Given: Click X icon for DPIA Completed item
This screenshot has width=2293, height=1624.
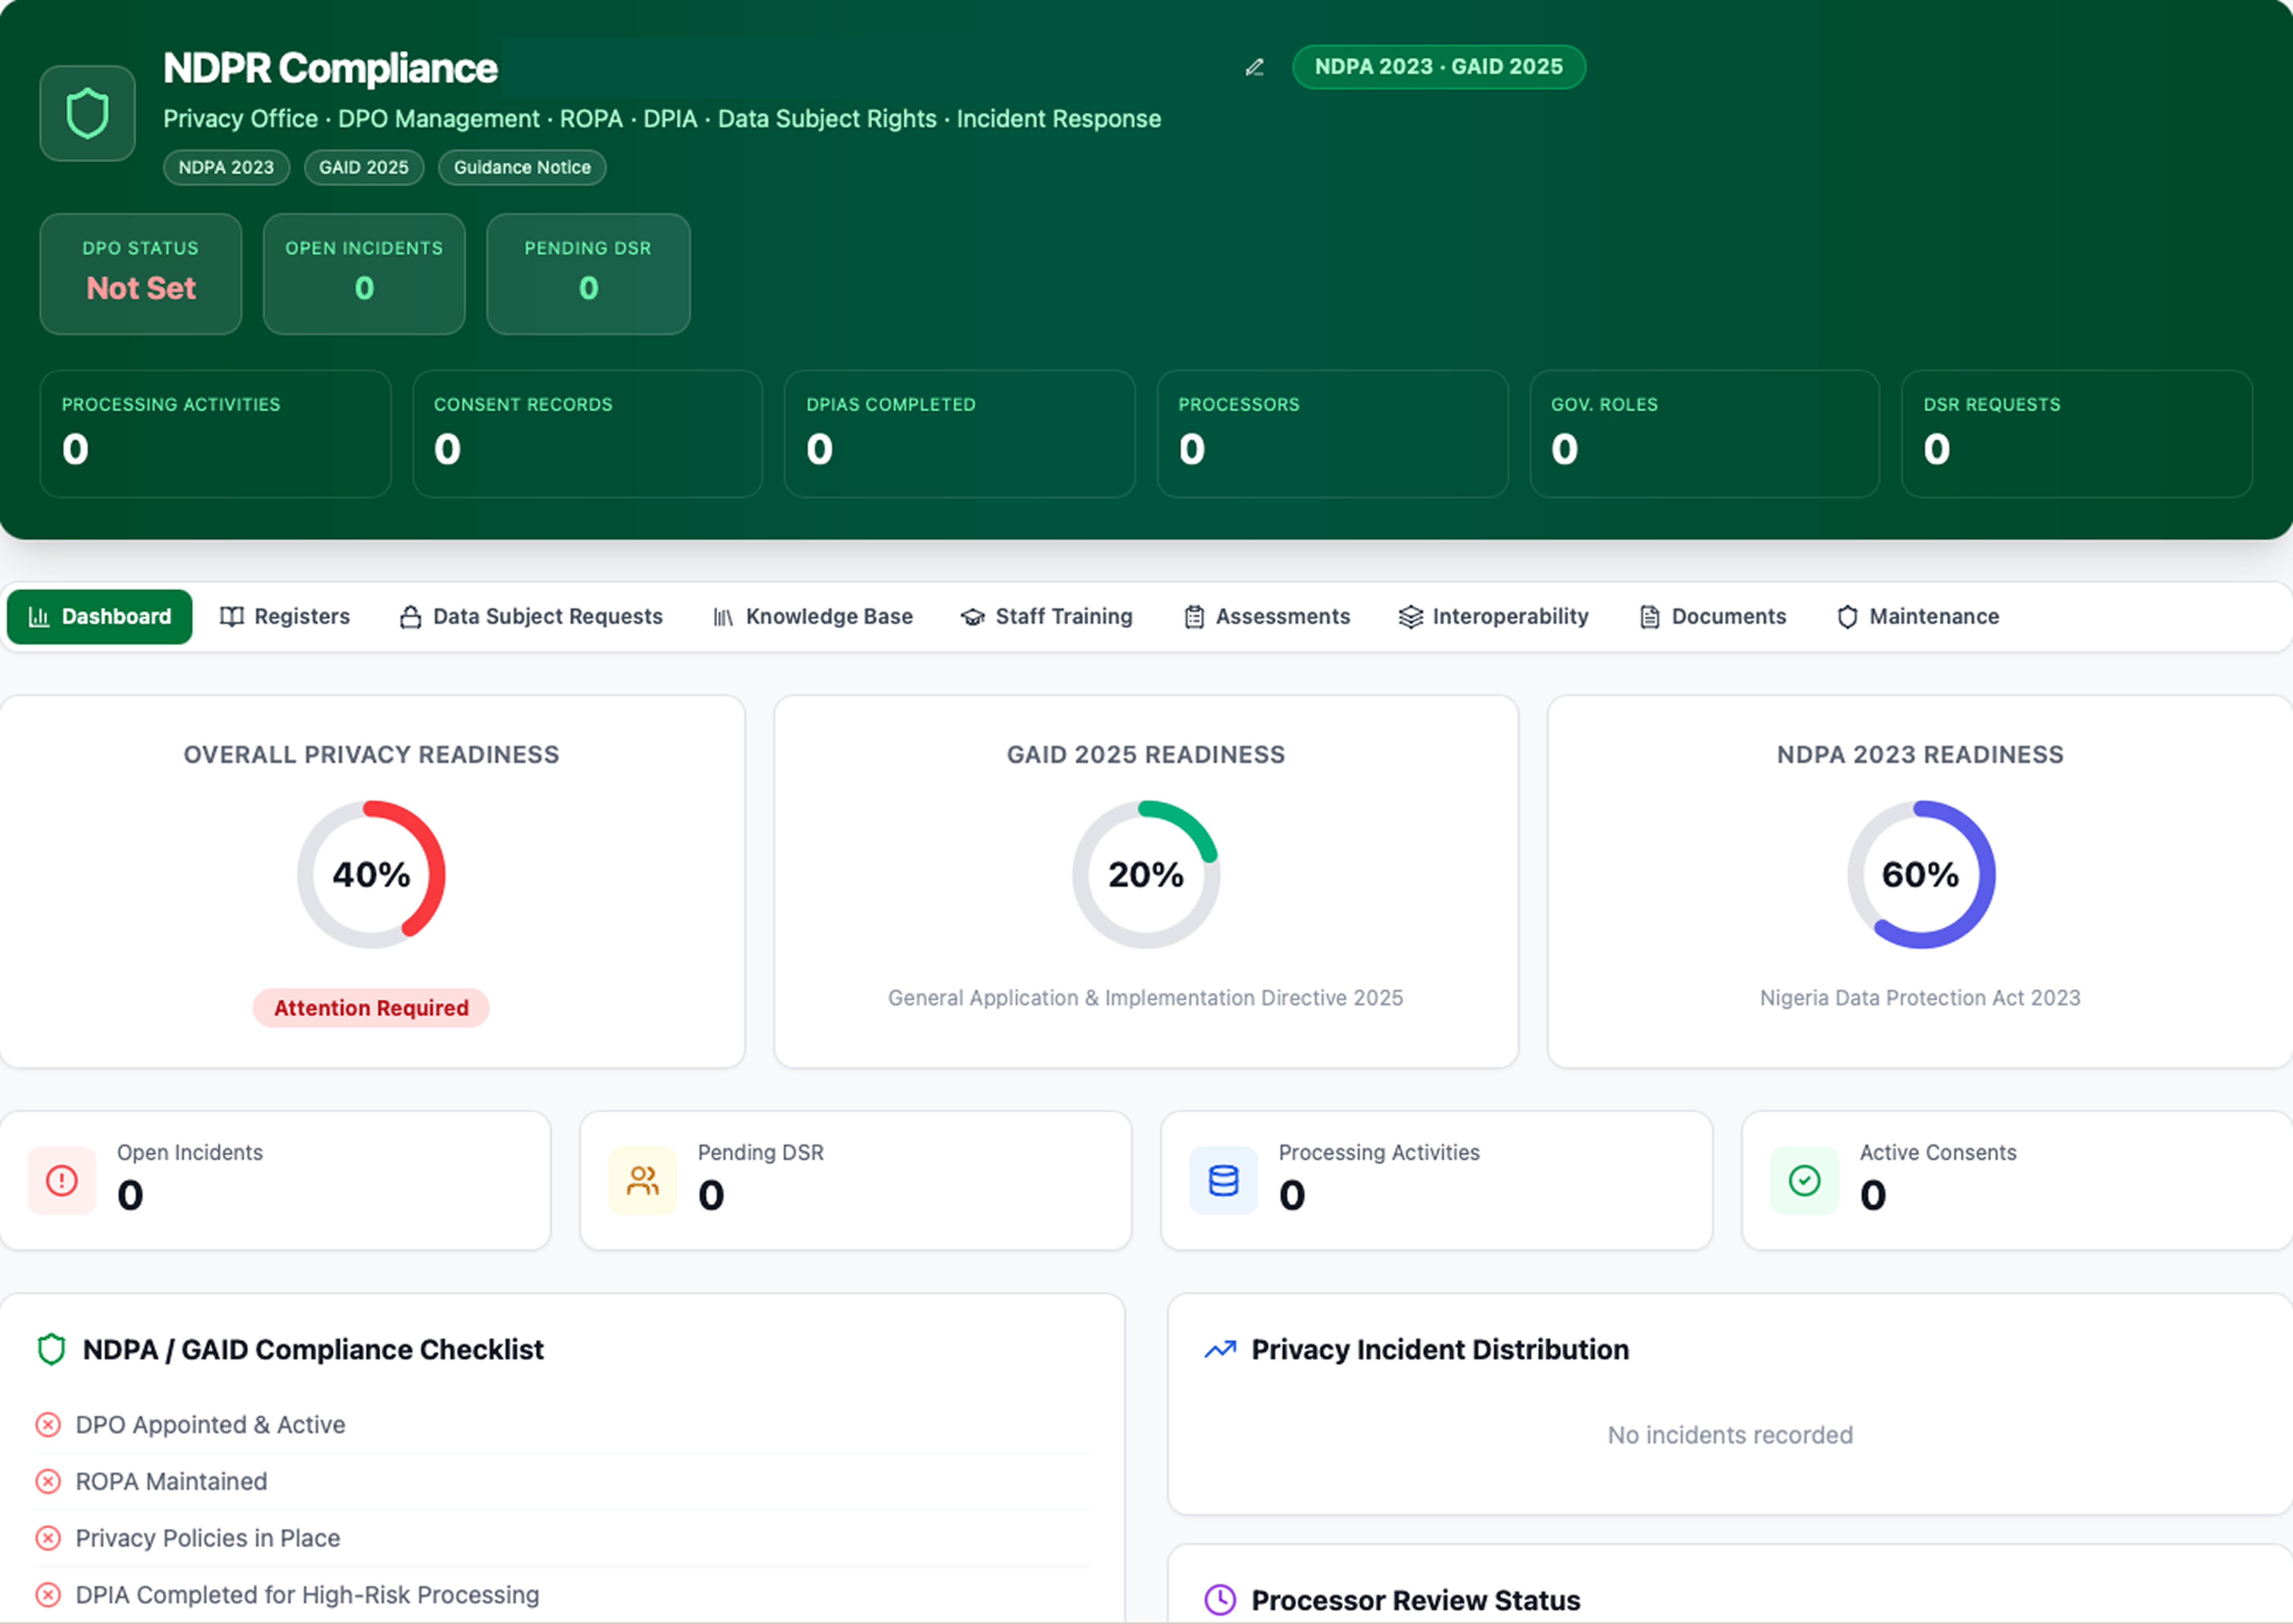Looking at the screenshot, I should (48, 1594).
